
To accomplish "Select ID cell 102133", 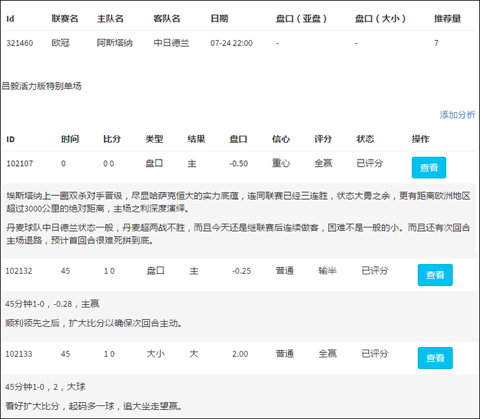I will [19, 354].
